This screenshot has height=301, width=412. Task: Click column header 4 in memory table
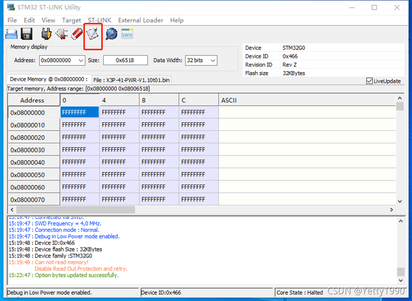(120, 100)
